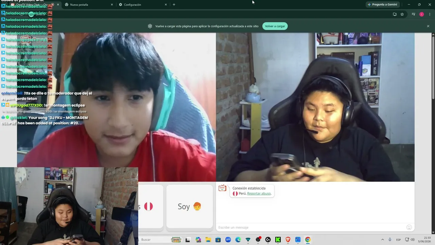Open File Explorer from taskbar

(208, 240)
